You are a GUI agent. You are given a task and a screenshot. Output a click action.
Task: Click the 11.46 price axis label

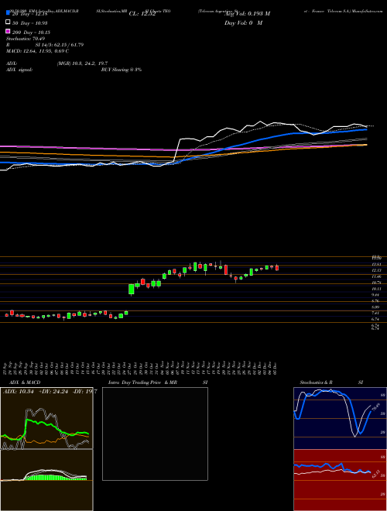pyautogui.click(x=376, y=276)
